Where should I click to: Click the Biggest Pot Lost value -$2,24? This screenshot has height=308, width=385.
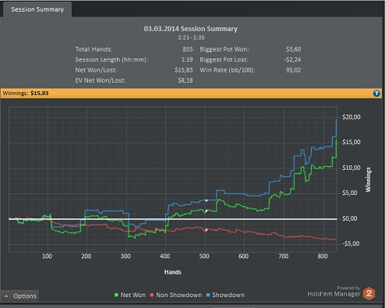click(292, 59)
